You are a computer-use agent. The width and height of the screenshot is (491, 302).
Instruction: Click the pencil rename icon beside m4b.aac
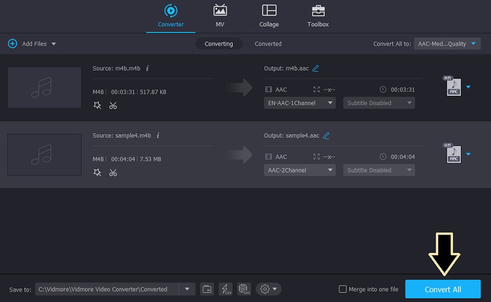pos(315,68)
